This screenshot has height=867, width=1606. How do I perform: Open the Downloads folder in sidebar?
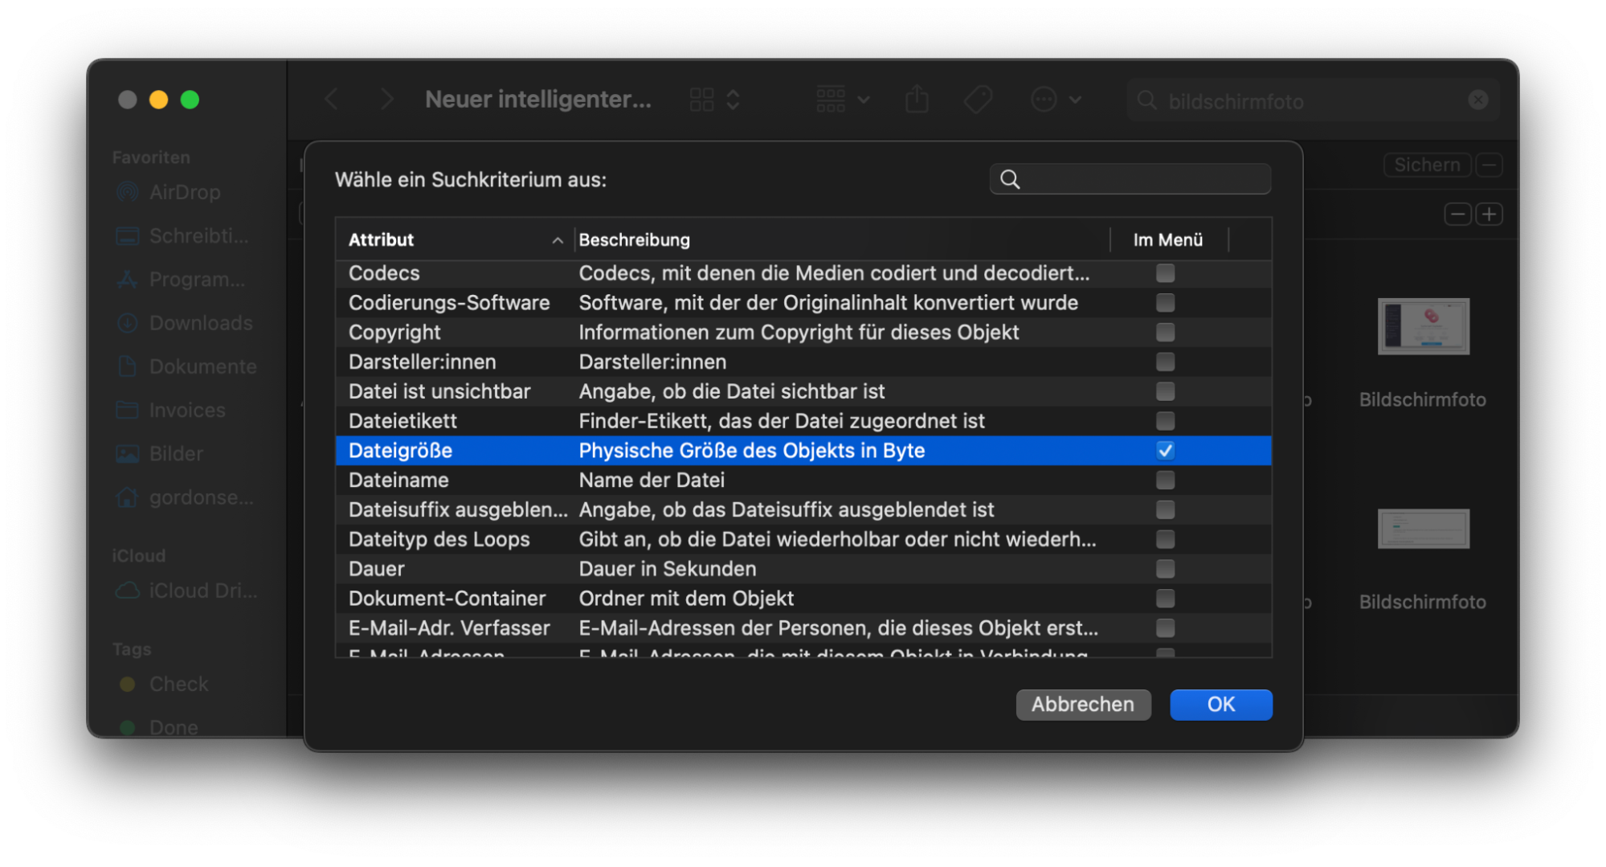pos(200,323)
